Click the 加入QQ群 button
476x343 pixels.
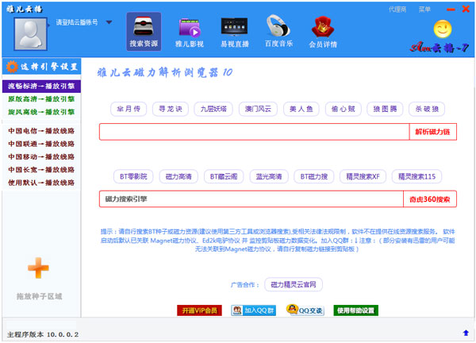[254, 310]
